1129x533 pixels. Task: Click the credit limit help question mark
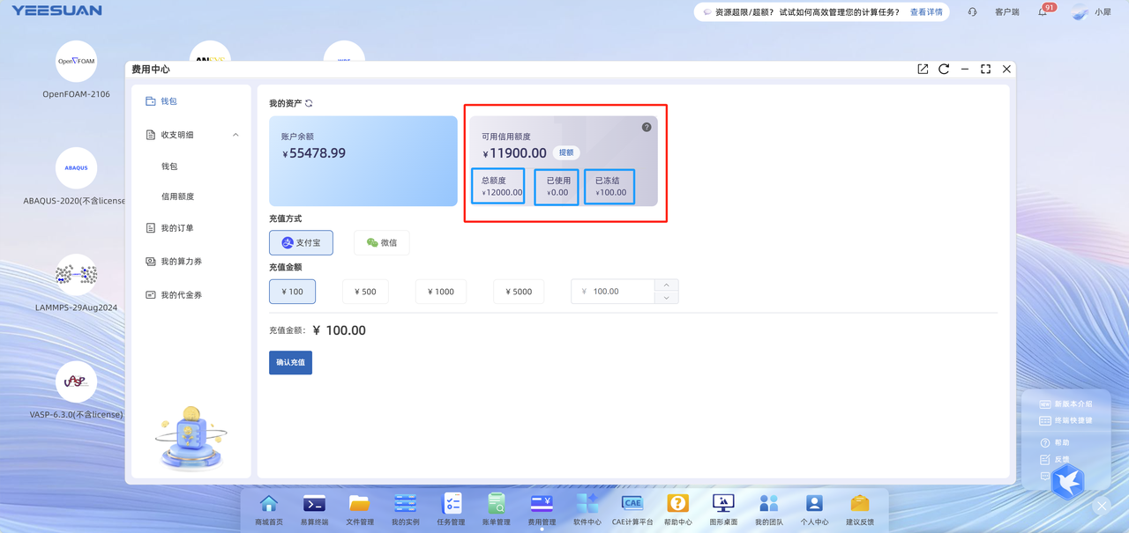point(647,127)
